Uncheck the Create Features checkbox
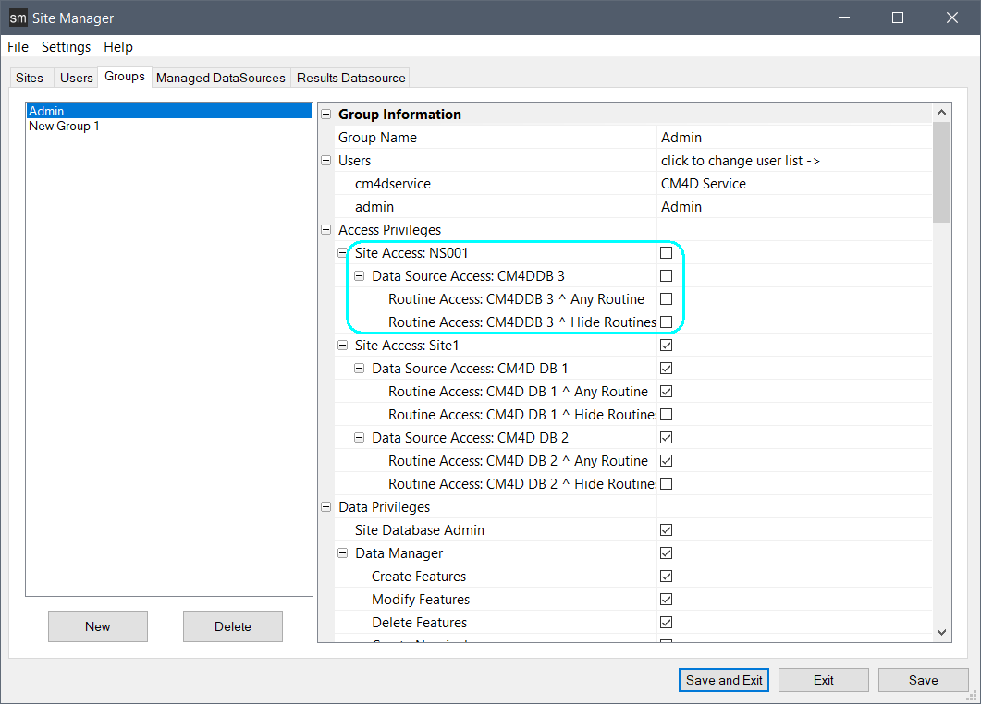 666,577
